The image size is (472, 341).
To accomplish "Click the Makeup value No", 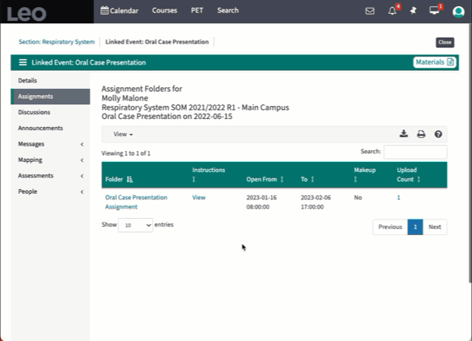I will [358, 198].
